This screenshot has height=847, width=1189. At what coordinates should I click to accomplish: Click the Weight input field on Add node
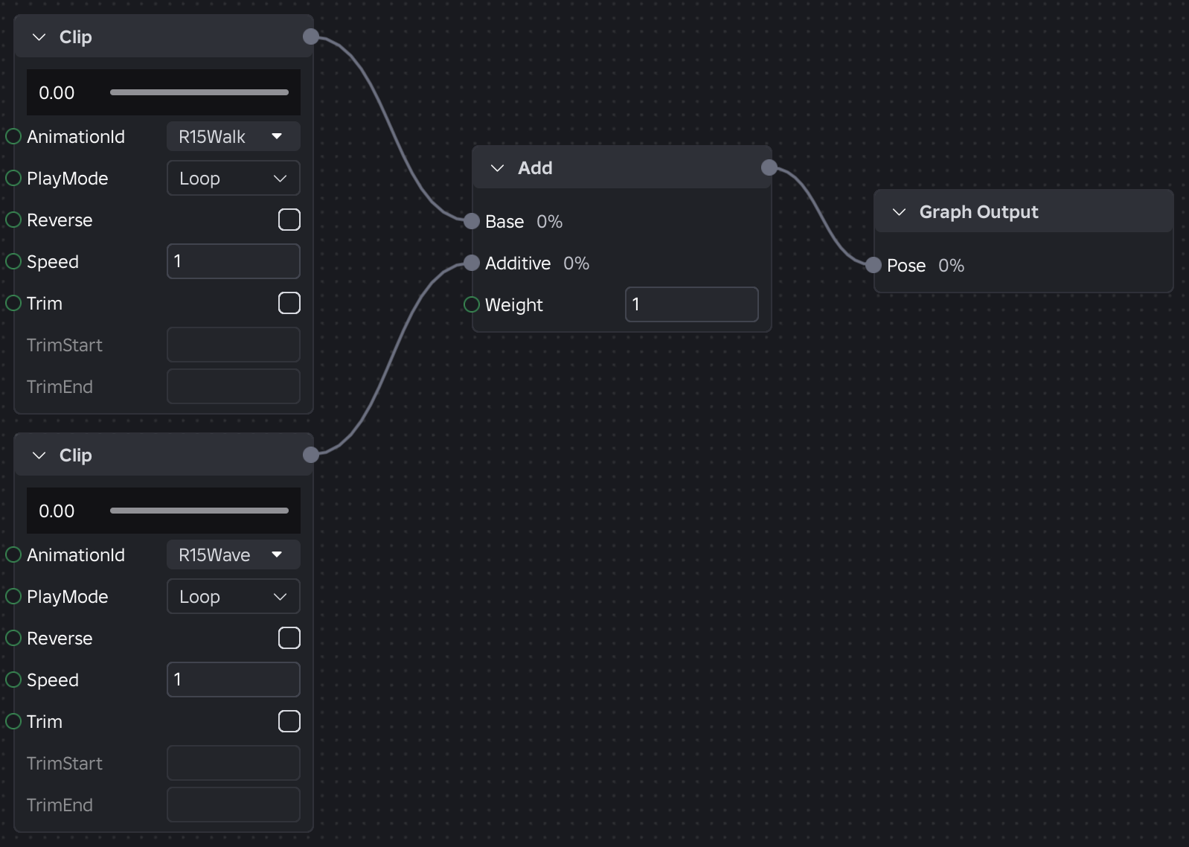pos(692,304)
